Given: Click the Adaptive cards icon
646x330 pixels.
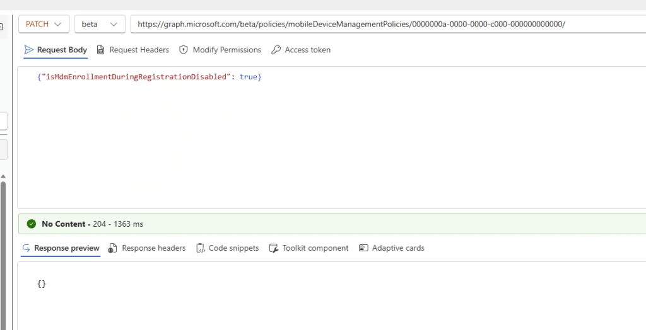Looking at the screenshot, I should coord(363,248).
